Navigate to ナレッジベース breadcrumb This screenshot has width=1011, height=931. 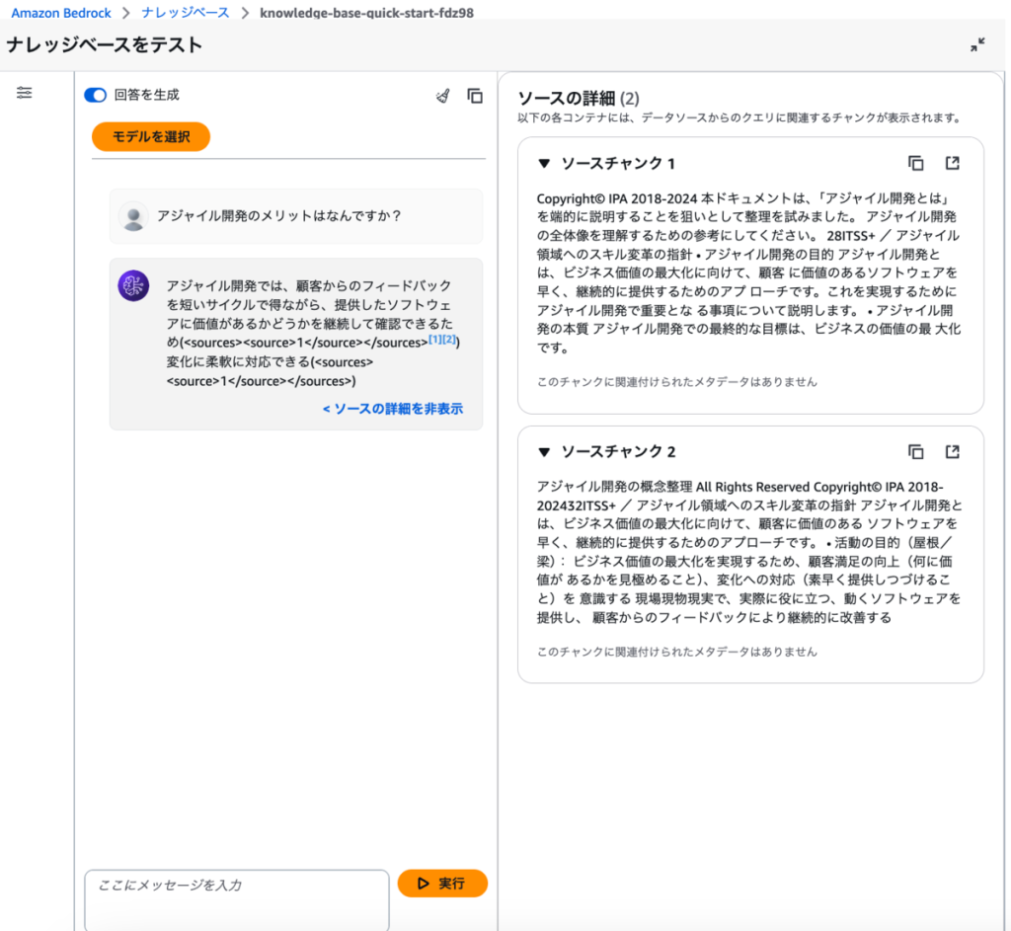click(x=186, y=13)
